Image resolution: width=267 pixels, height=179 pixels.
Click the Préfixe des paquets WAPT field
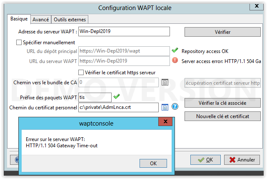click(95, 98)
